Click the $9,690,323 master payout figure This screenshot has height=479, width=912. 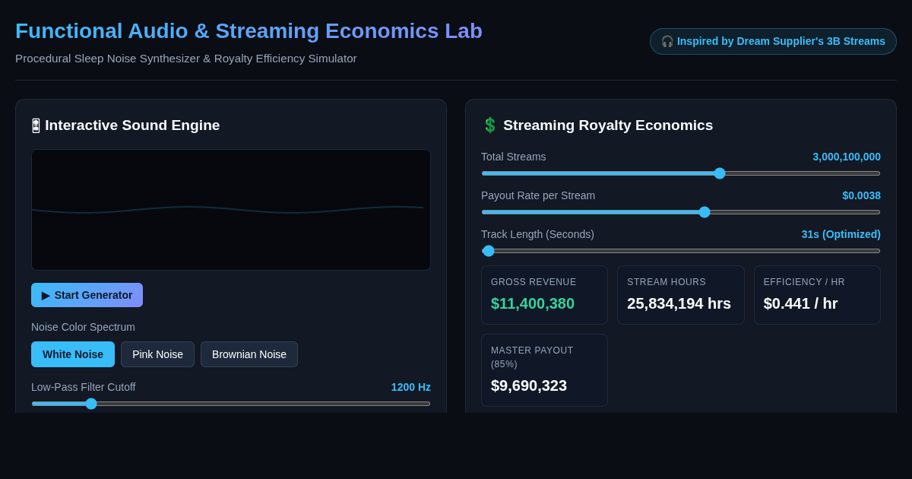pyautogui.click(x=529, y=385)
